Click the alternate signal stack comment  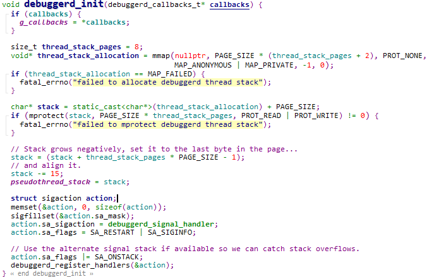coord(185,249)
